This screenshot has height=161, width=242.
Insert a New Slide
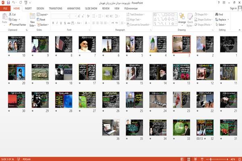(32, 20)
